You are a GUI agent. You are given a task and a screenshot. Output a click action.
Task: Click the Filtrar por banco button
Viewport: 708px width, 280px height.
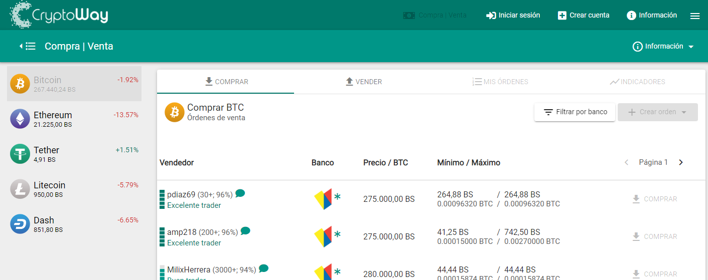[x=575, y=112]
